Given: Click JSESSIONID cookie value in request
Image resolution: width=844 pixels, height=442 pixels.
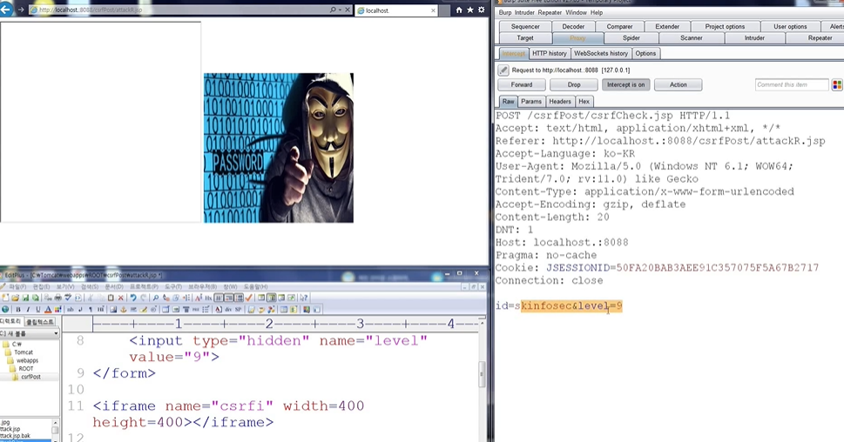Looking at the screenshot, I should tap(717, 268).
